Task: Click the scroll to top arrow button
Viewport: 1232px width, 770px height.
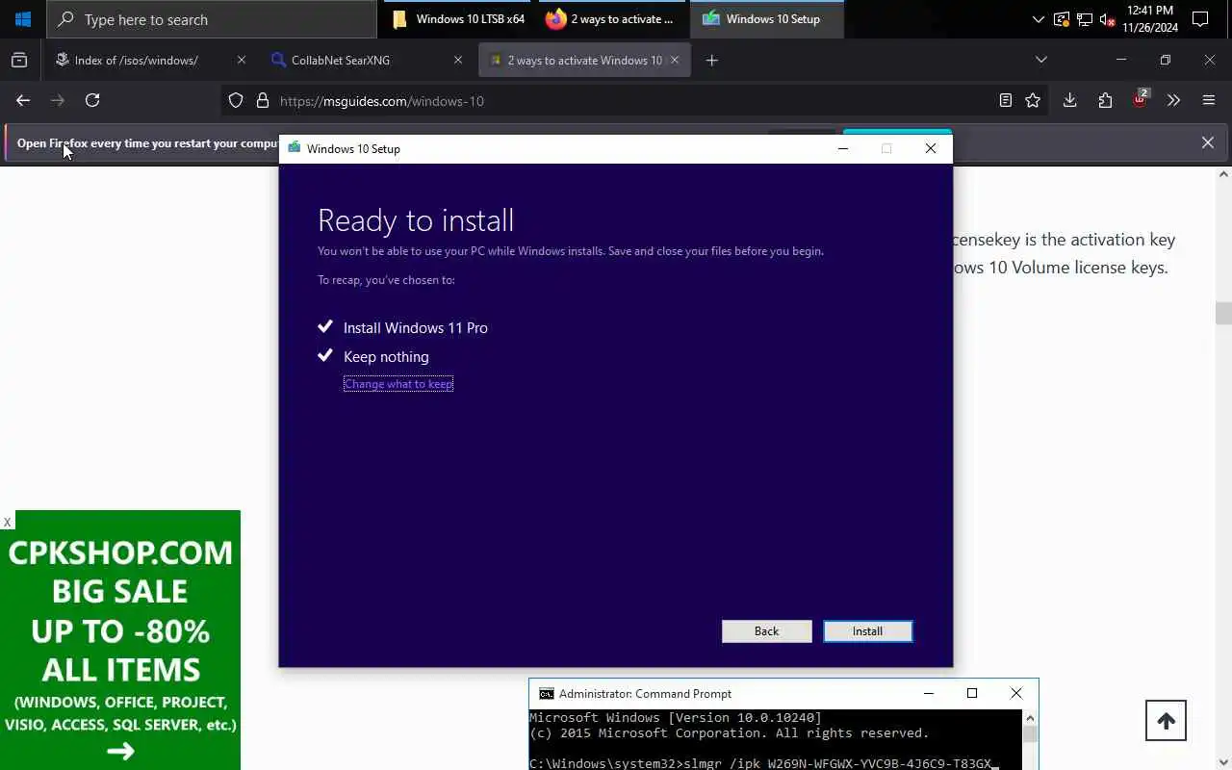Action: click(1166, 721)
